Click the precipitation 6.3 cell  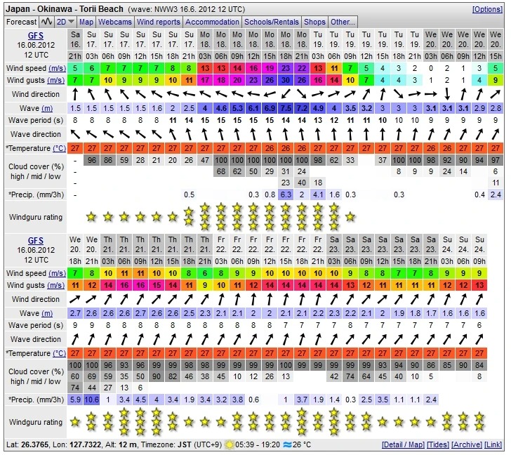(286, 195)
